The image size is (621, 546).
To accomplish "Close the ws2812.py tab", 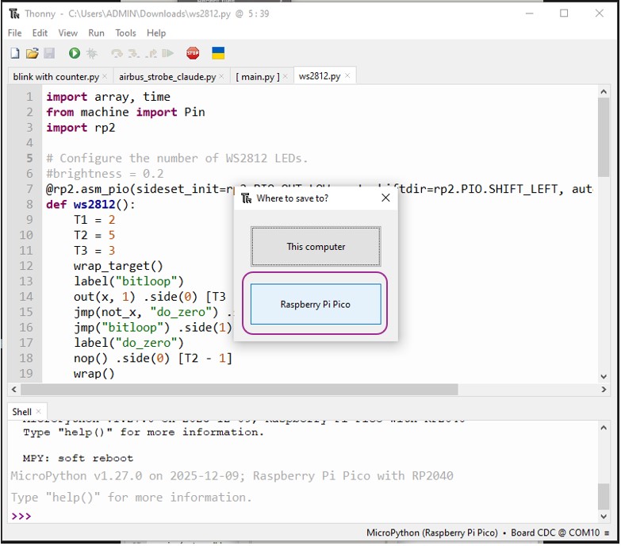I will [347, 75].
